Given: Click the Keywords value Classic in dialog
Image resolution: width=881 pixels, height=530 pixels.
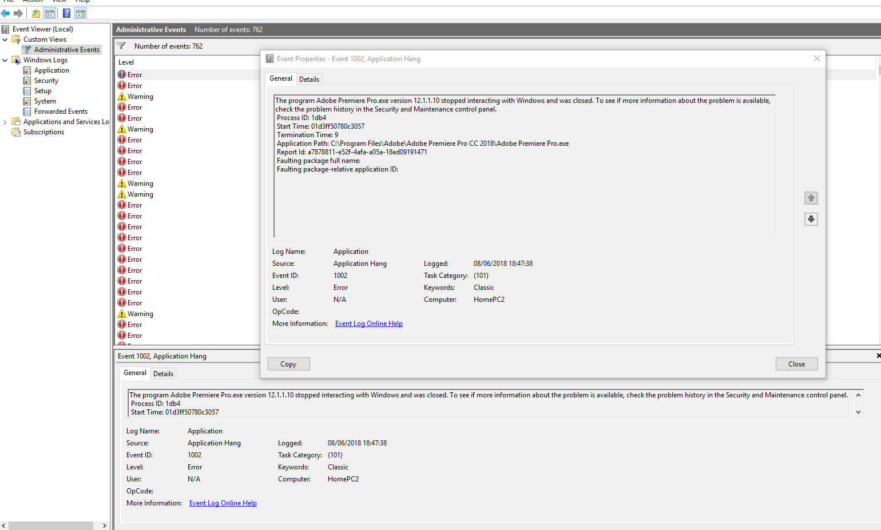Looking at the screenshot, I should click(x=484, y=288).
